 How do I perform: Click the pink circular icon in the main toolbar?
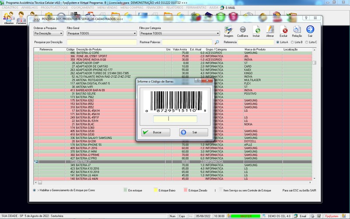[233, 17]
